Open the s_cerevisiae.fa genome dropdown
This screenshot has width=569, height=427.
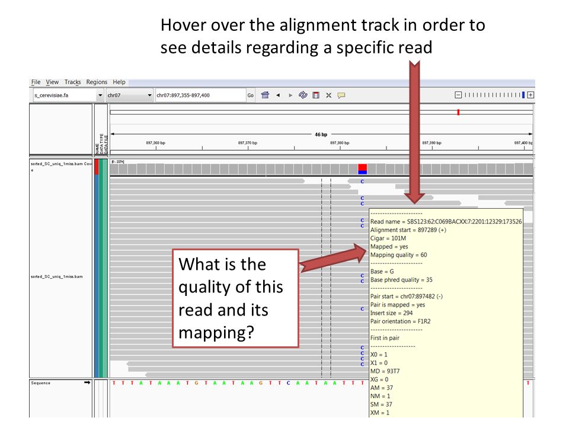pyautogui.click(x=68, y=95)
